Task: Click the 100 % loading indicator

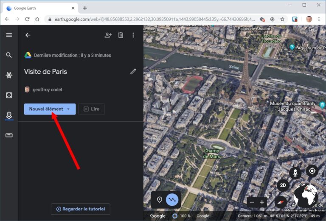Action: [182, 216]
